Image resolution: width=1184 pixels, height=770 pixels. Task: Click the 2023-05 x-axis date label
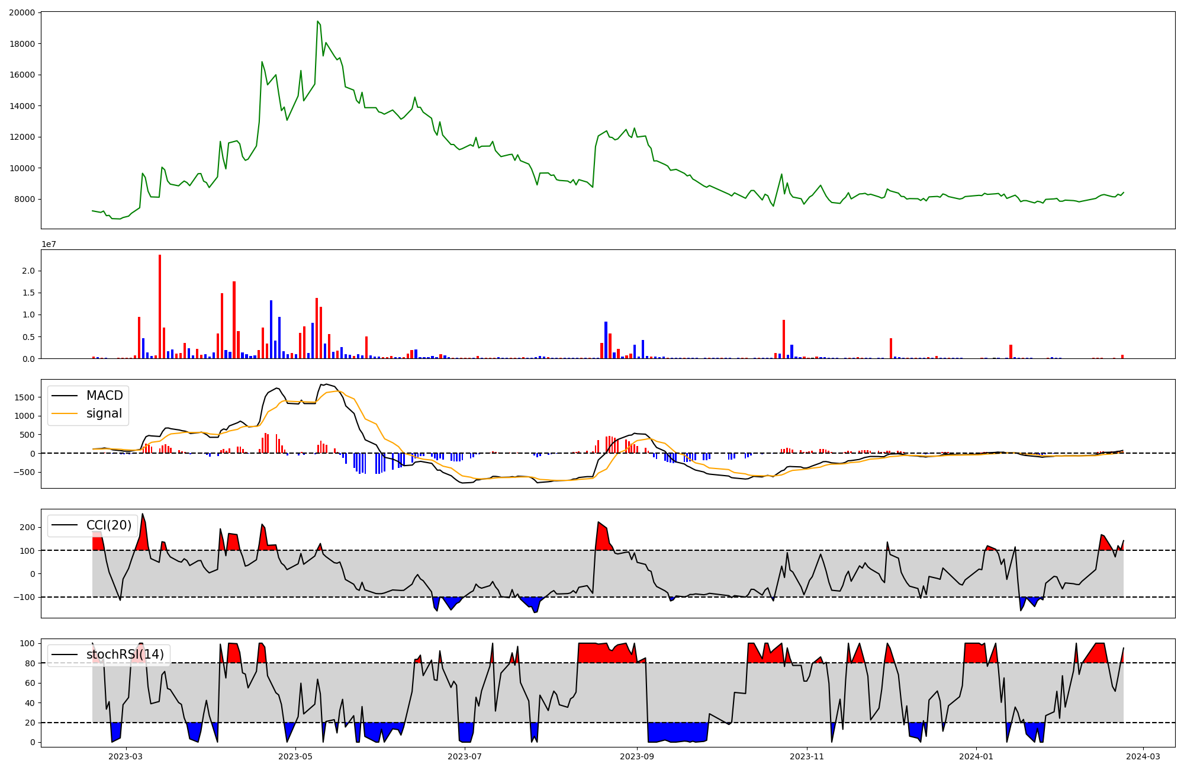(x=295, y=756)
